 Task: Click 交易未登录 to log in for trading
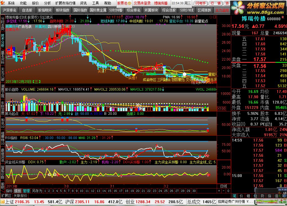pyautogui.click(x=142, y=3)
